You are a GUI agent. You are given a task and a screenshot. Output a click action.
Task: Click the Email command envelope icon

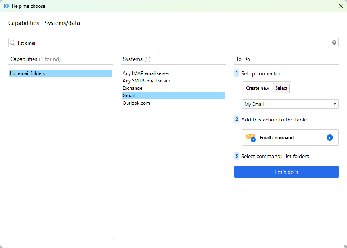pyautogui.click(x=250, y=137)
